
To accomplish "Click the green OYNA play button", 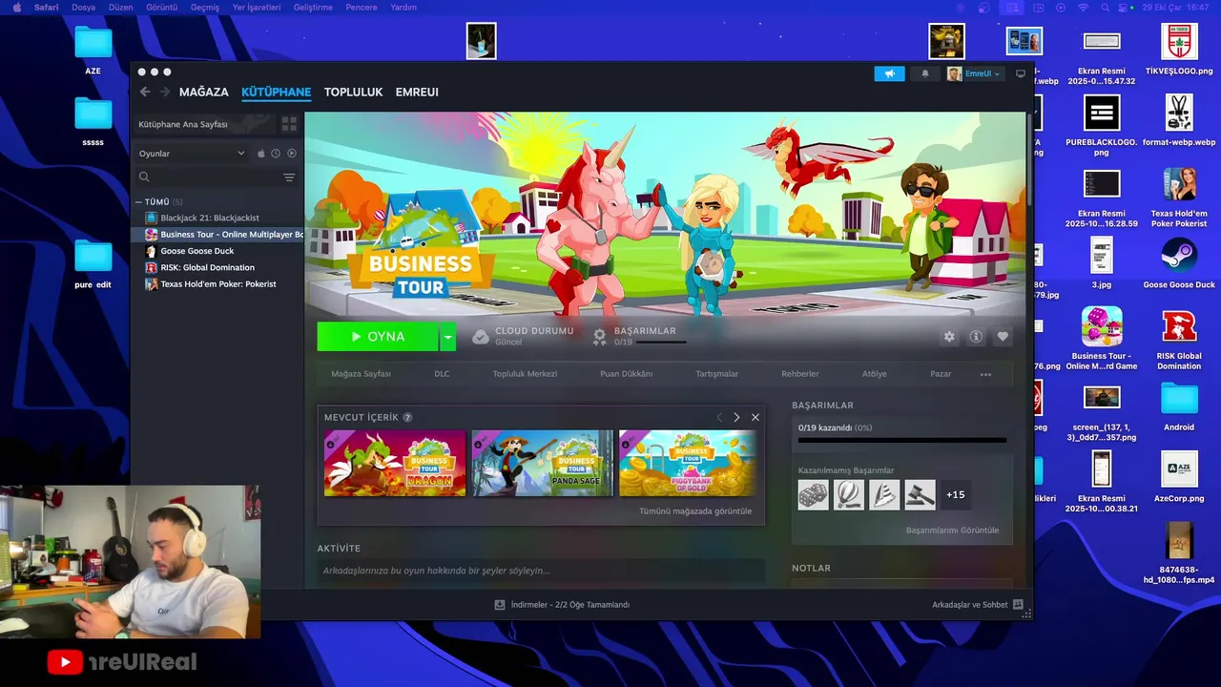I will 378,337.
